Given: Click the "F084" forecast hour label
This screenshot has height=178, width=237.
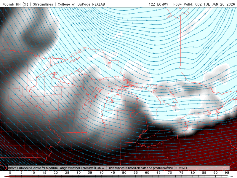Looking at the screenshot, I should coord(177,4).
